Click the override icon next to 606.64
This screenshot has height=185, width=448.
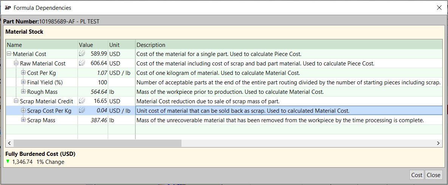tap(82, 64)
